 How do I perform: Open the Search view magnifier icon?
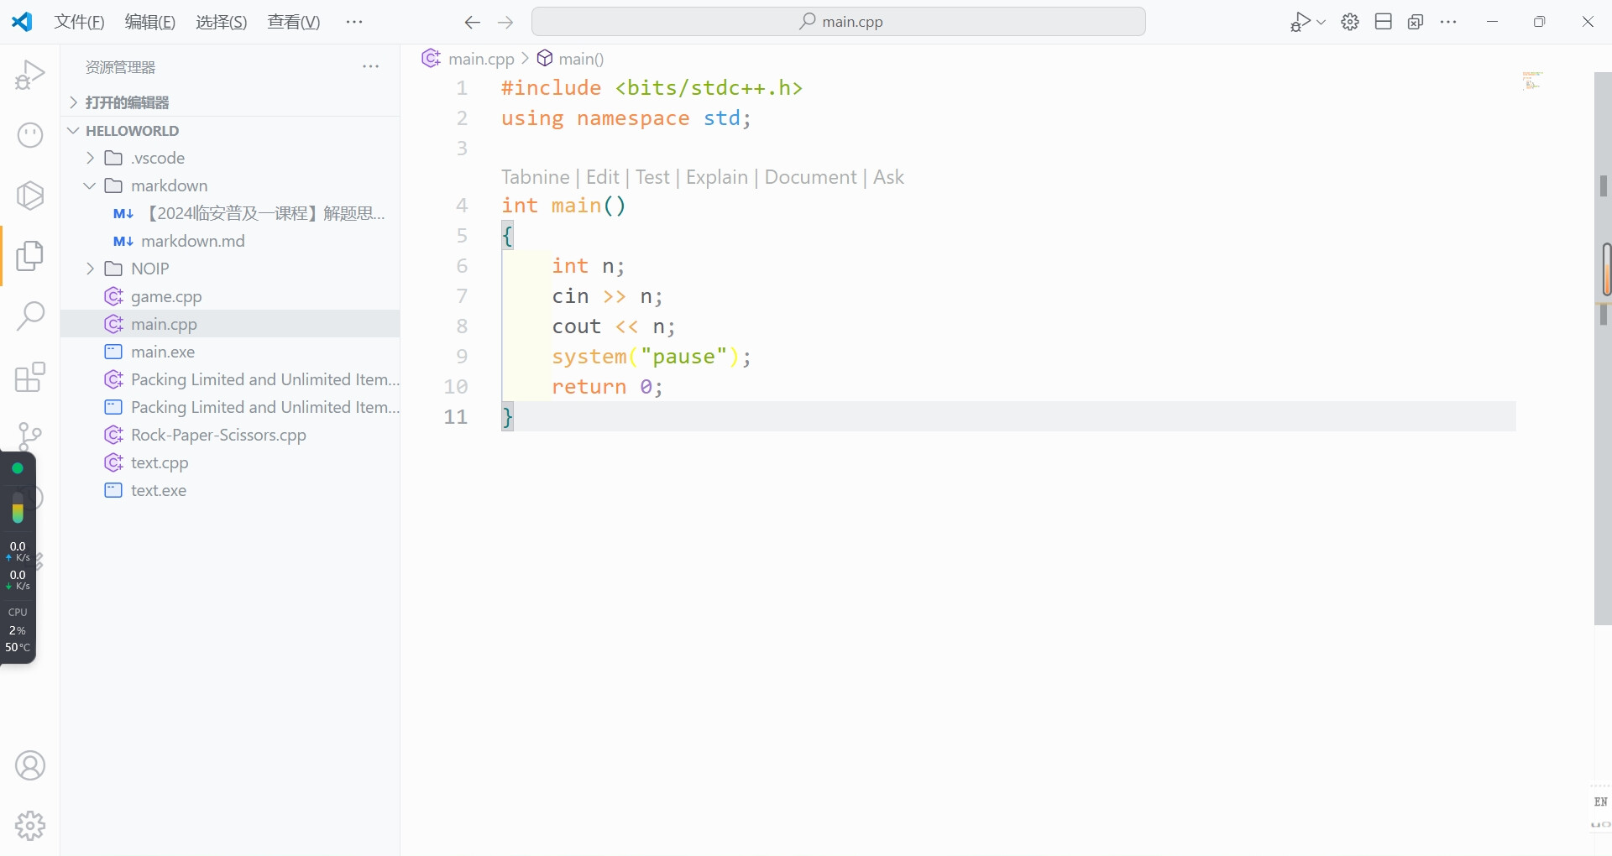(30, 316)
